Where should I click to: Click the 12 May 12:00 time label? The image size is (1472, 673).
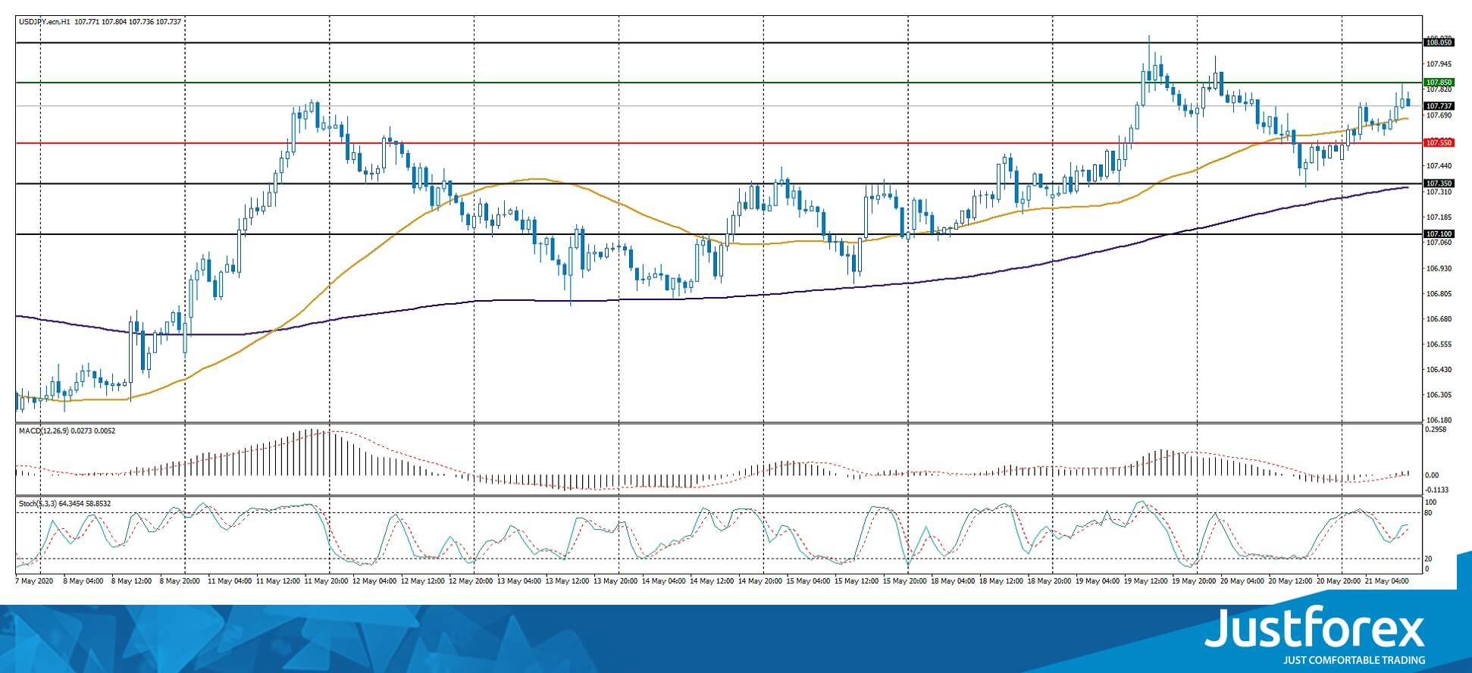coord(424,581)
